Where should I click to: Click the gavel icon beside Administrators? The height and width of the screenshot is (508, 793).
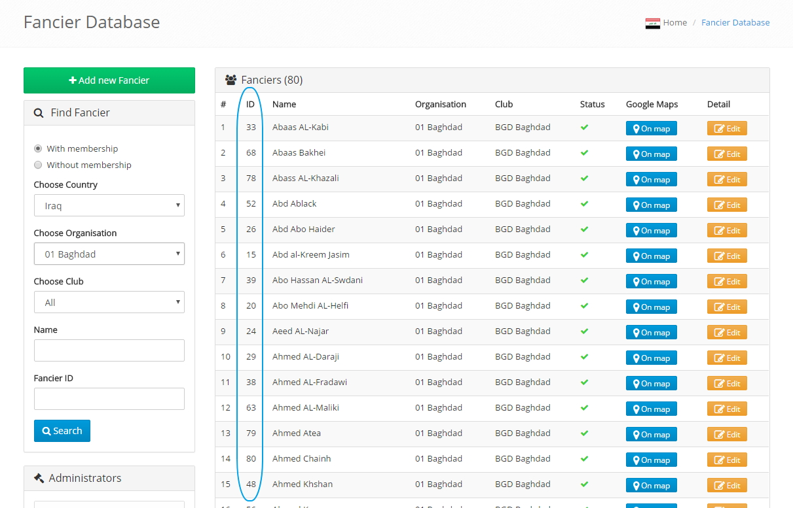(39, 478)
